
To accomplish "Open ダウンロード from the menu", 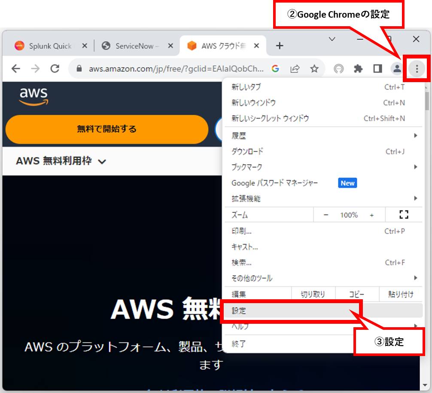I will click(x=323, y=151).
